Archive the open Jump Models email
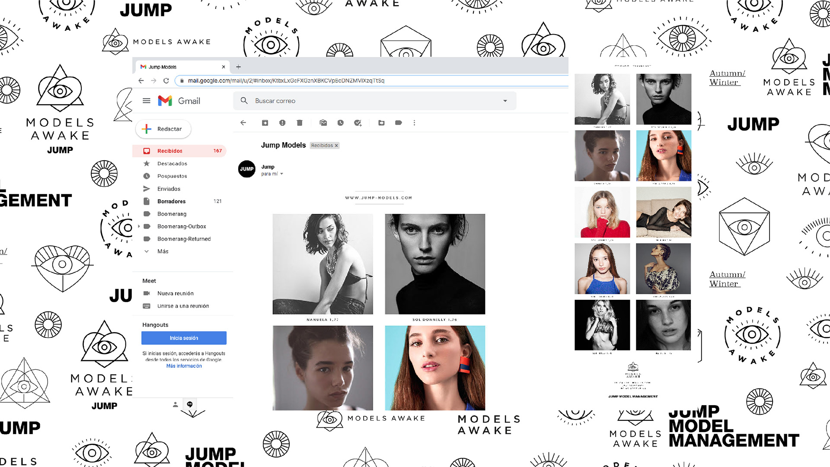This screenshot has width=830, height=467. tap(265, 123)
